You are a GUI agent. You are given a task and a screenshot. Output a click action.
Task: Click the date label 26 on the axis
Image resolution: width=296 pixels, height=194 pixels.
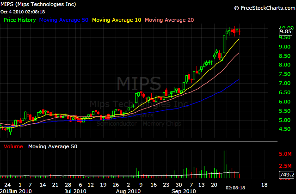pyautogui.click(x=116, y=185)
